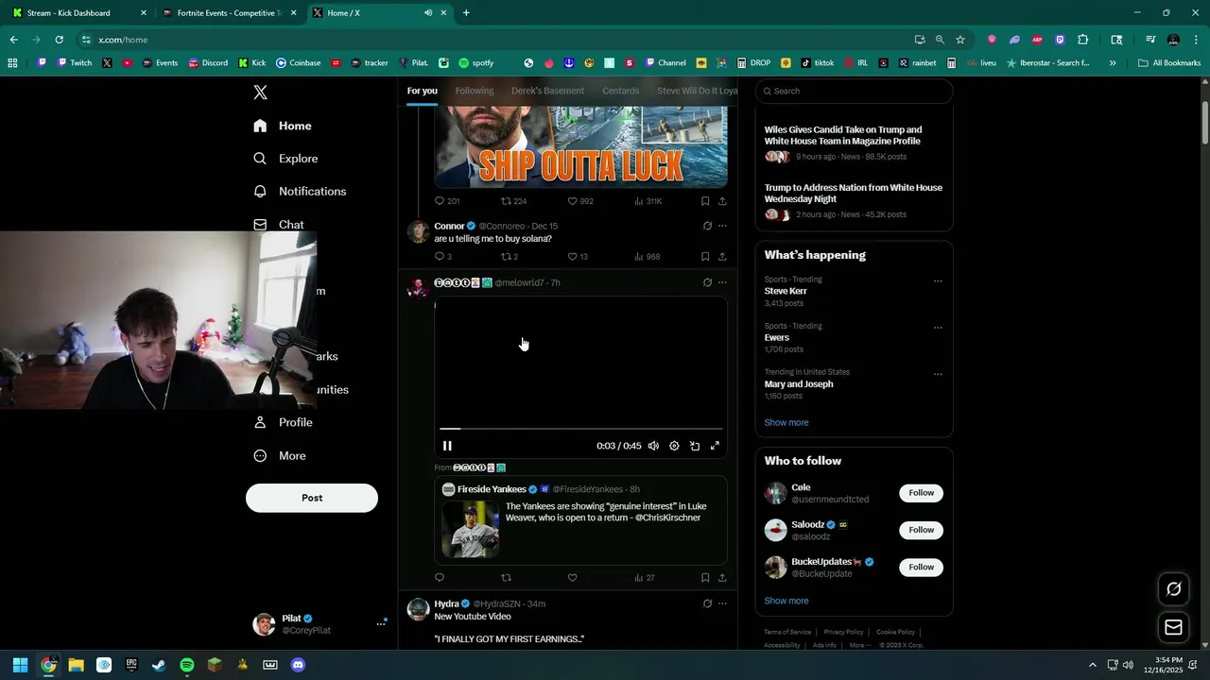The image size is (1210, 680).
Task: Open Grok icon on Connor's post
Action: click(x=707, y=226)
